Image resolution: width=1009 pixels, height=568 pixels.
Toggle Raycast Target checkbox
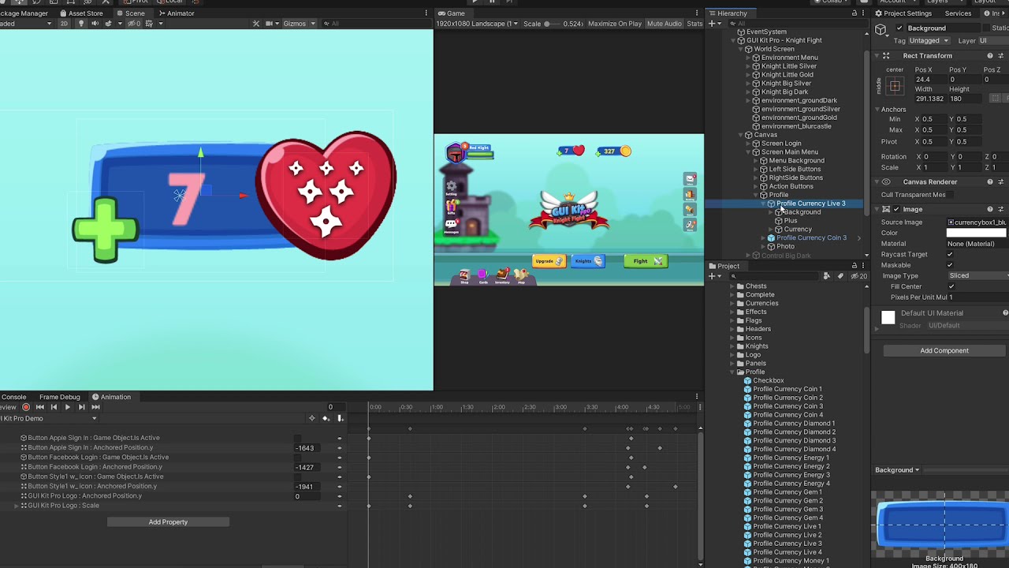(x=950, y=254)
